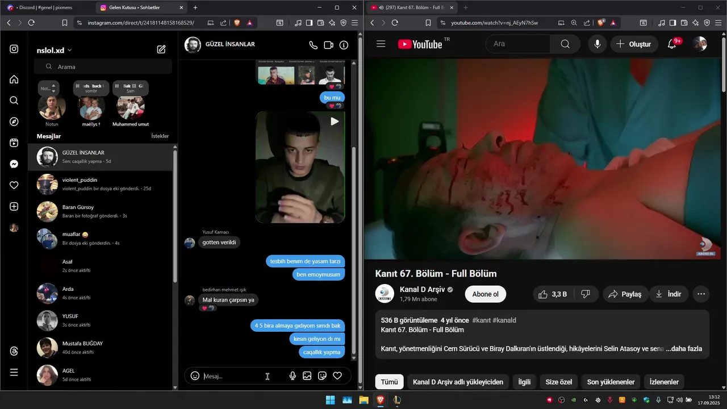Click Instagram create new post icon
The height and width of the screenshot is (409, 727).
(14, 207)
